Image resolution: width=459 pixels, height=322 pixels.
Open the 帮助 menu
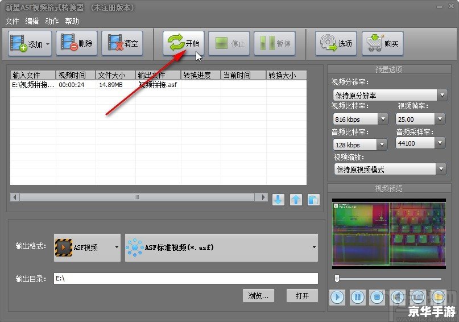pos(72,21)
